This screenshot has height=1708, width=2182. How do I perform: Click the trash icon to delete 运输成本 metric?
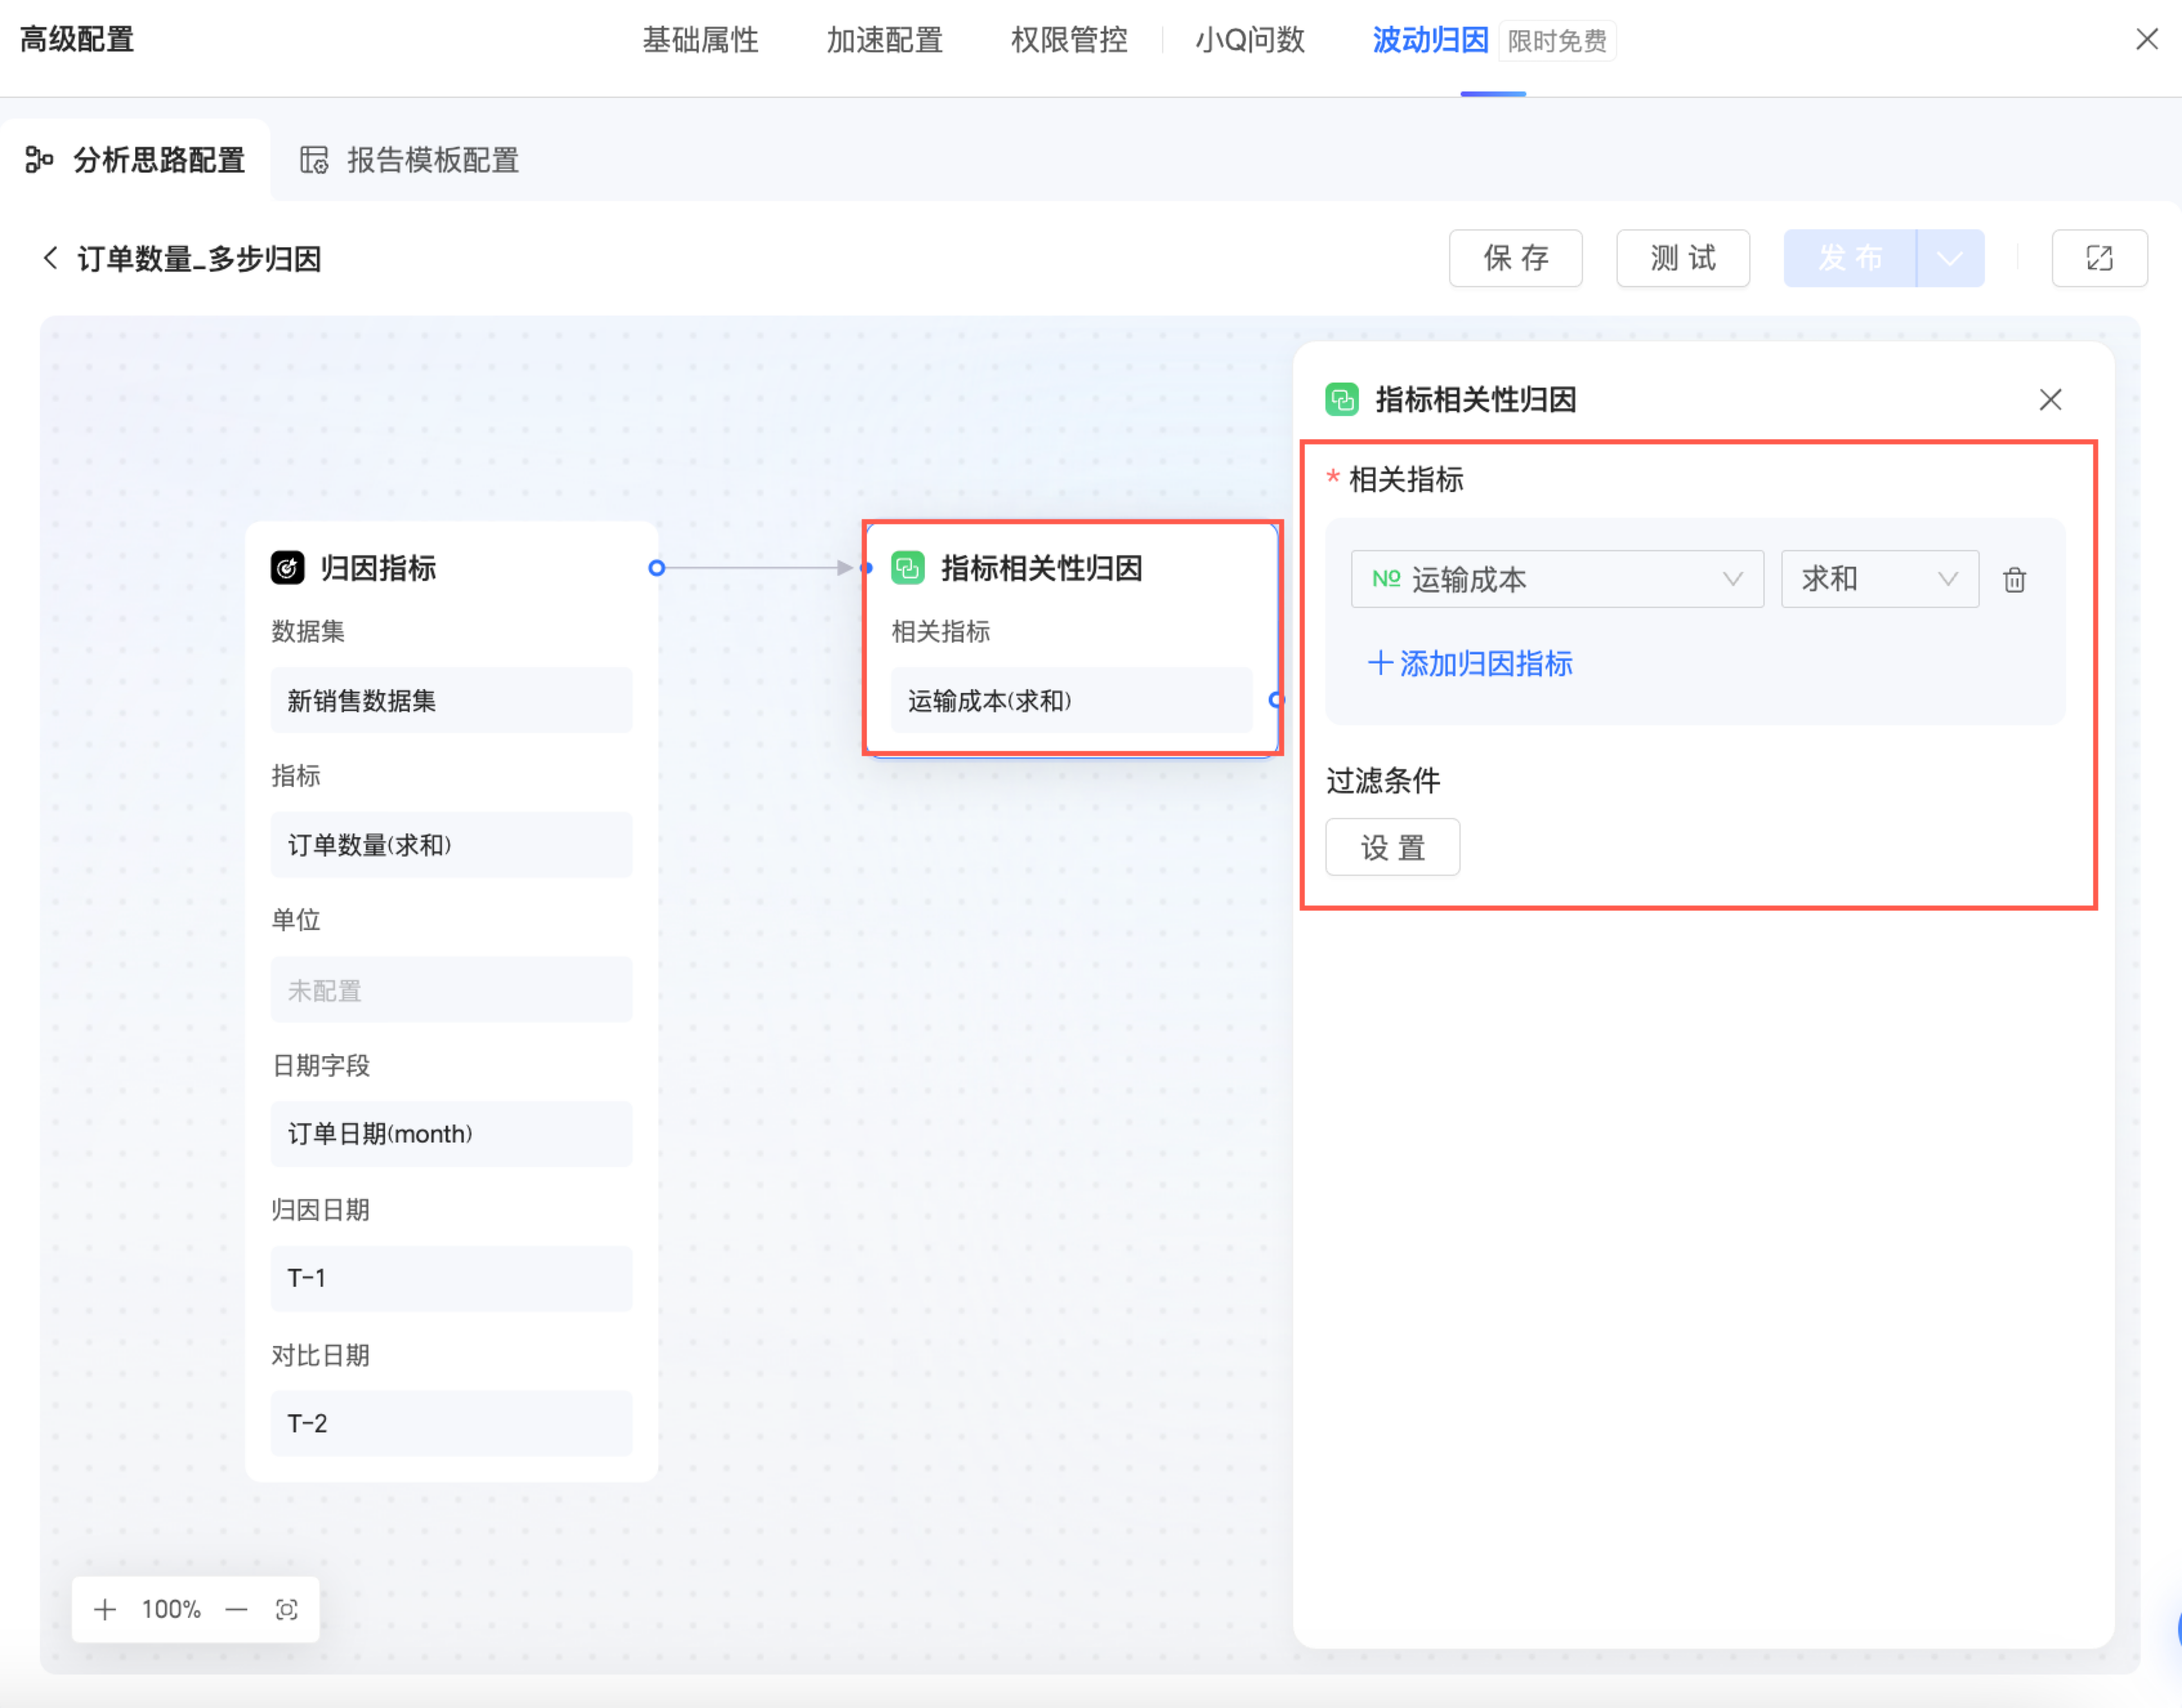[2014, 579]
